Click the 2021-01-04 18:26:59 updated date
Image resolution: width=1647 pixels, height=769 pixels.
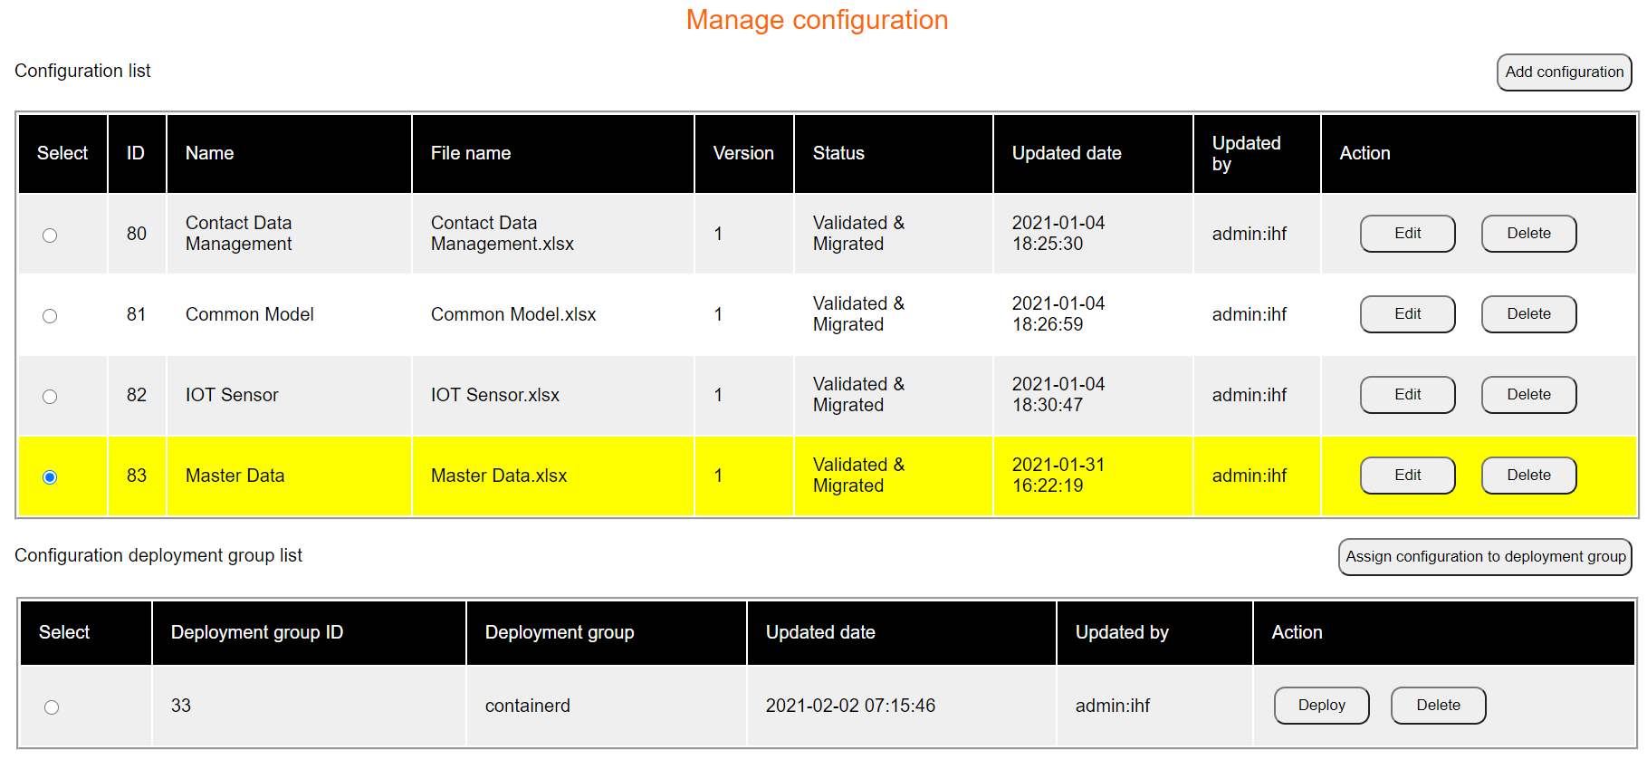[1093, 314]
